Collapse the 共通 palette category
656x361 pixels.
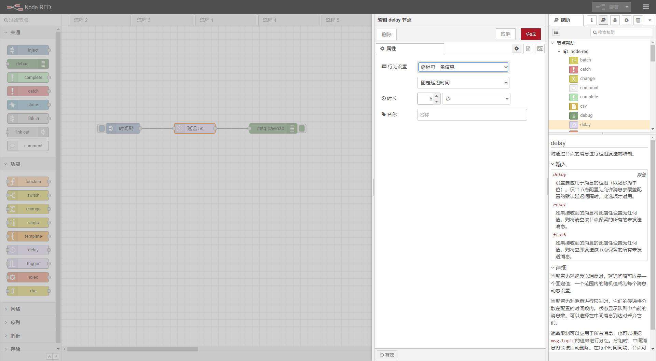(28, 32)
